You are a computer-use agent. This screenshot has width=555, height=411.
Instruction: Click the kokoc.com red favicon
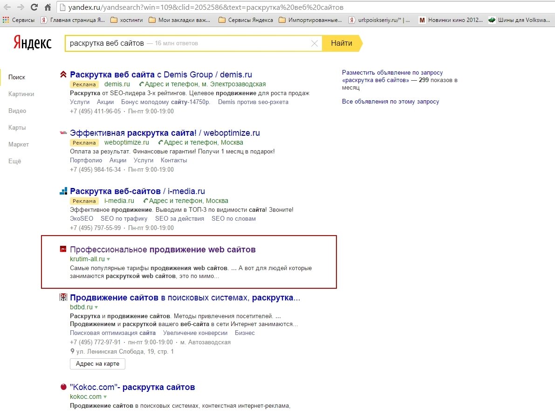click(x=63, y=387)
